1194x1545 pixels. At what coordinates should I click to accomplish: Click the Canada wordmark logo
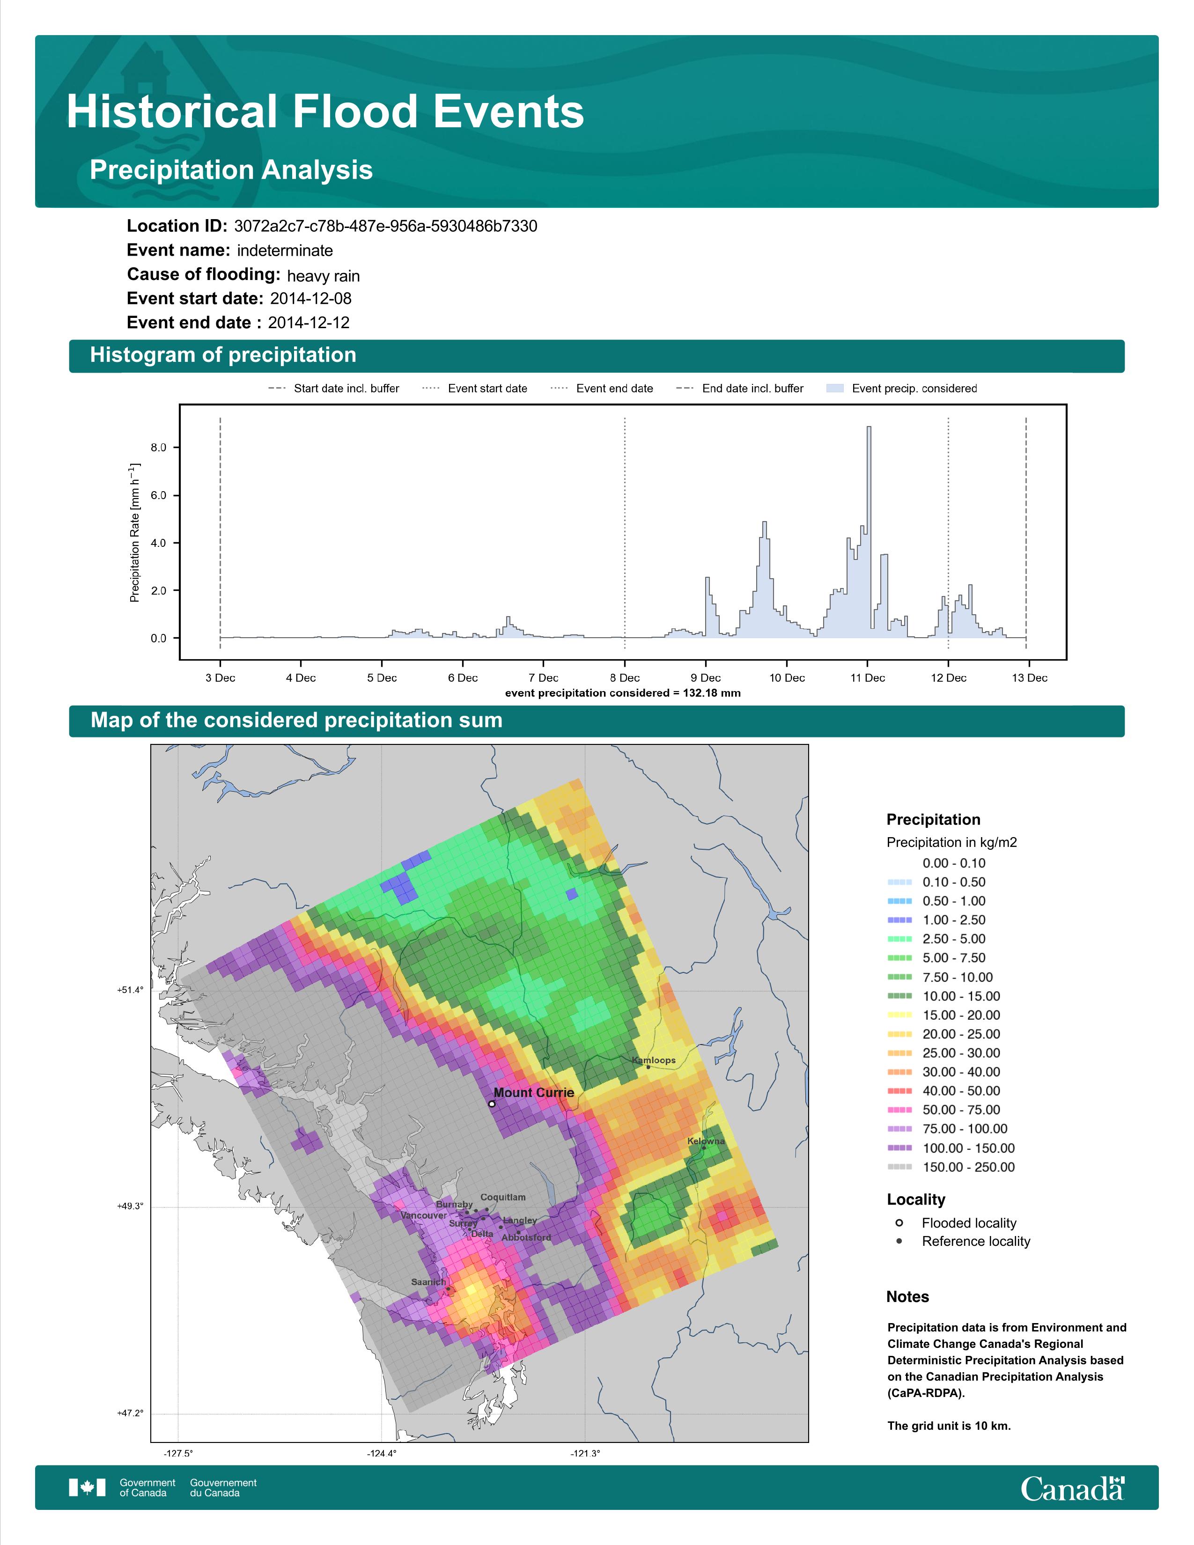[1072, 1488]
